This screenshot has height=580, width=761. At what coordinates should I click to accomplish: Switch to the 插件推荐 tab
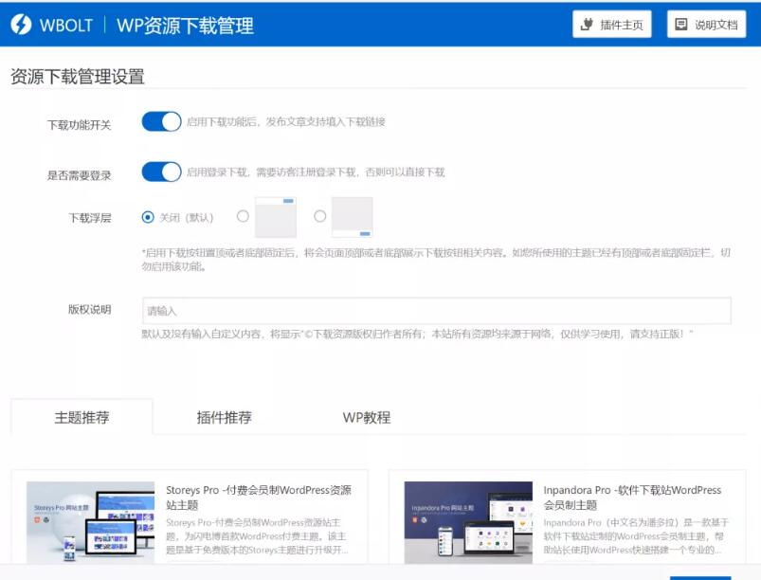[x=225, y=417]
